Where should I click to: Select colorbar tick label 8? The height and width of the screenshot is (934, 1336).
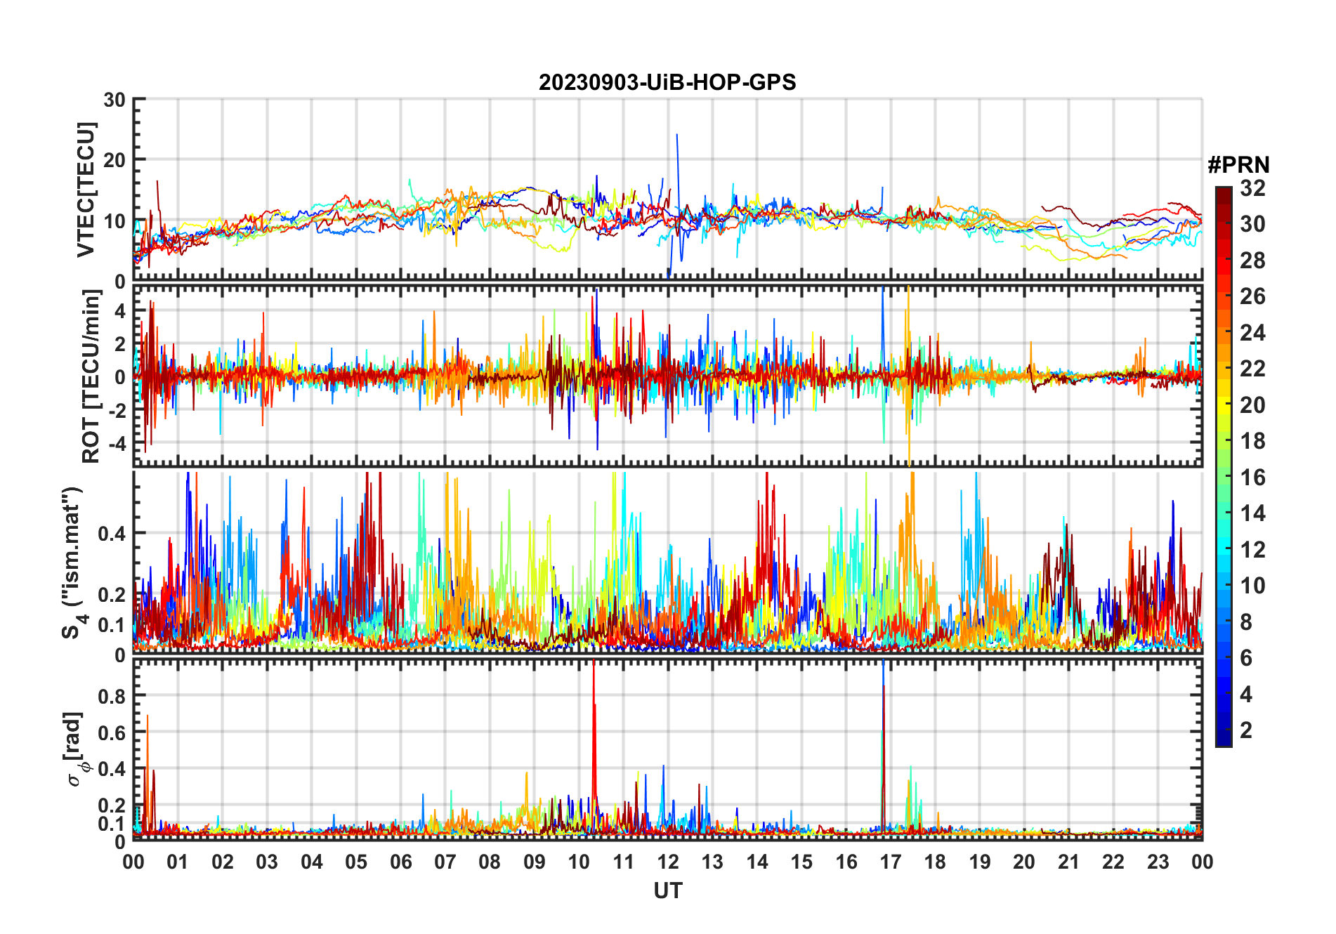(x=1246, y=622)
